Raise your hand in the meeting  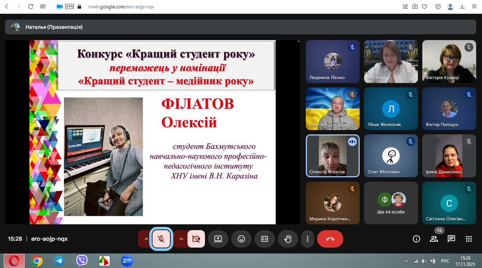[x=288, y=239]
